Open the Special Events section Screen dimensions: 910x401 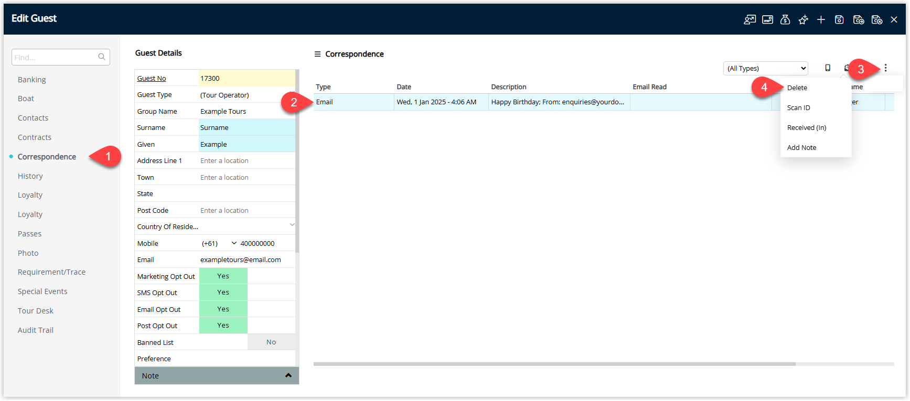[x=42, y=291]
